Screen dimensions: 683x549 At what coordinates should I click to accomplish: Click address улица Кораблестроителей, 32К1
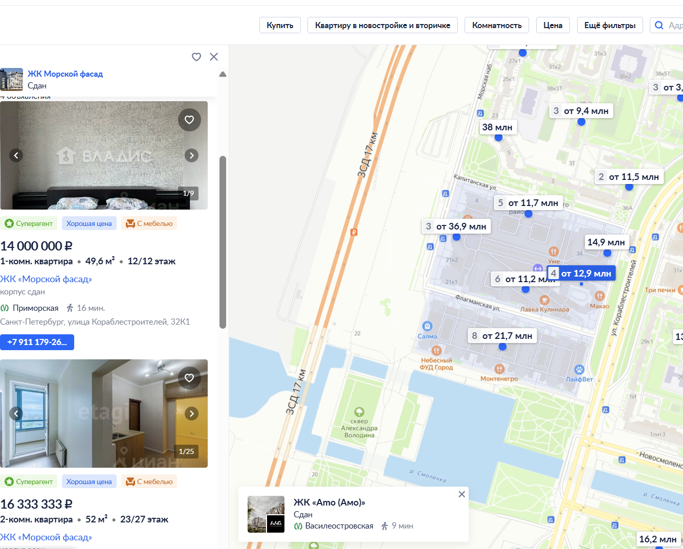point(95,322)
